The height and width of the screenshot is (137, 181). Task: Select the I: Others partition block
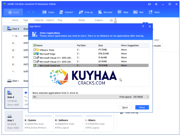pyautogui.click(x=99, y=121)
